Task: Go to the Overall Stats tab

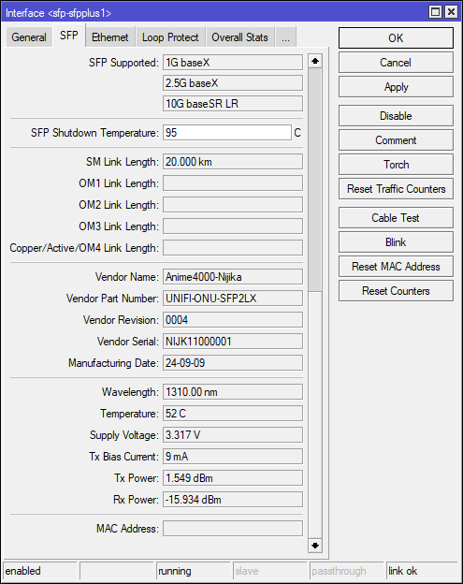Action: (x=240, y=37)
